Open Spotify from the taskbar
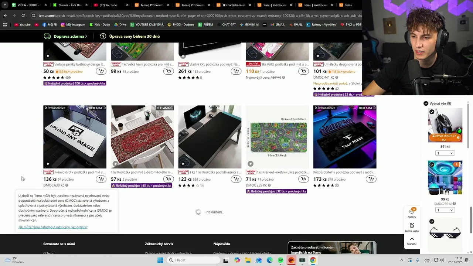 point(280,260)
